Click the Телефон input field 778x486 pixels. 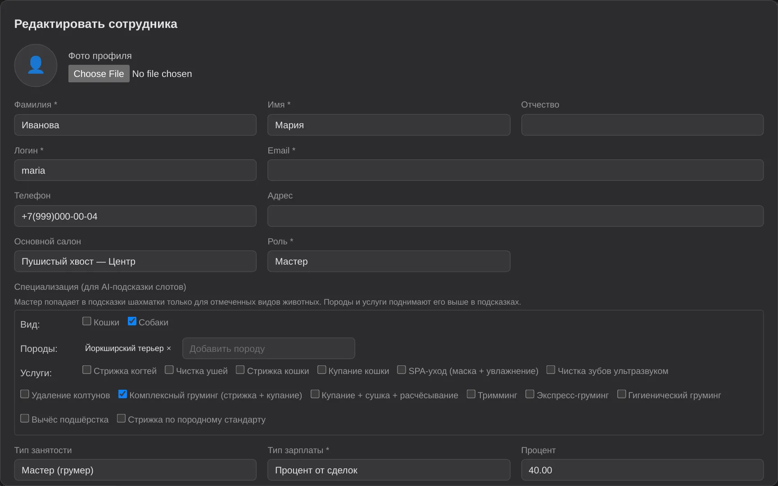pos(135,216)
